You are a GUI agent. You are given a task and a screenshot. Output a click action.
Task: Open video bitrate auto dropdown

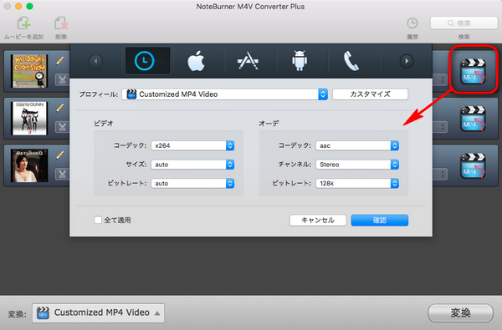point(192,183)
